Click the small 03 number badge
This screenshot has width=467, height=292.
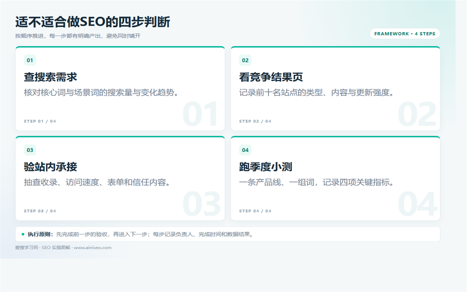pyautogui.click(x=30, y=150)
